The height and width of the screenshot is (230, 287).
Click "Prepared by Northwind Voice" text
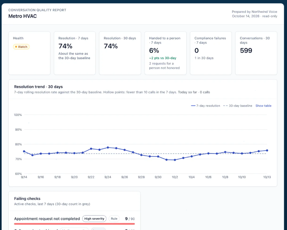pyautogui.click(x=255, y=12)
